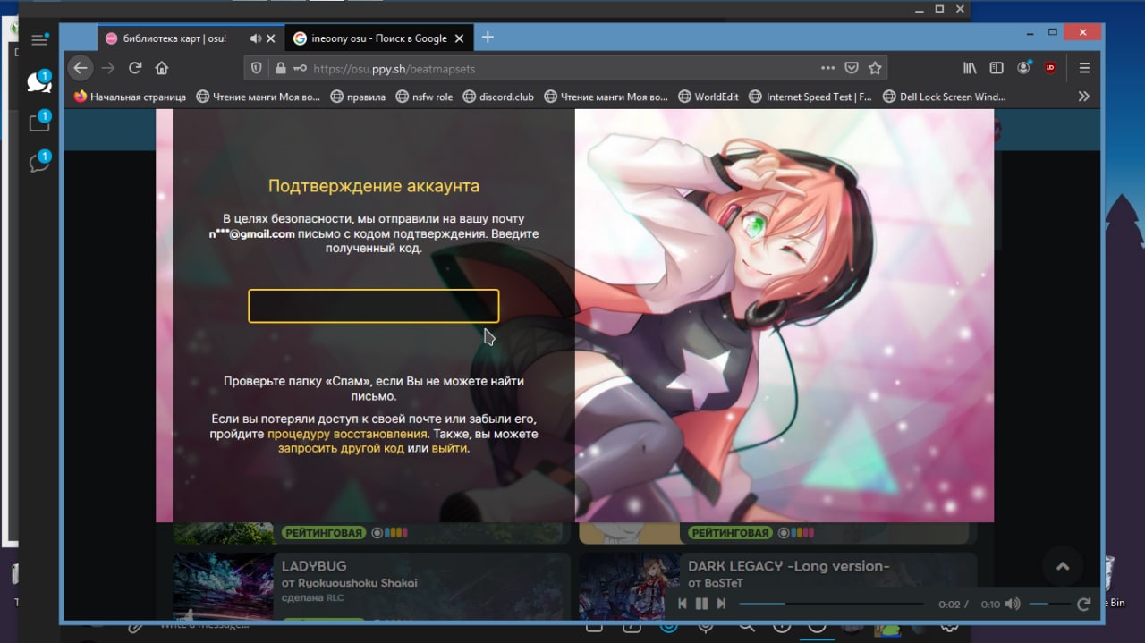Seek in the audio progress bar

[831, 604]
